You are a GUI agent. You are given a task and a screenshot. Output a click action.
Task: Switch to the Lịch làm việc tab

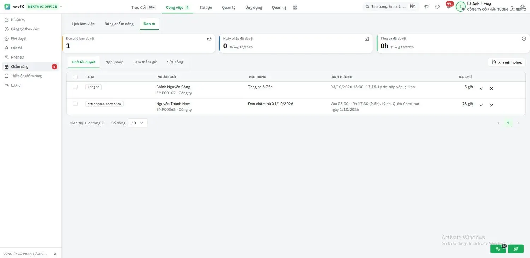pyautogui.click(x=83, y=24)
